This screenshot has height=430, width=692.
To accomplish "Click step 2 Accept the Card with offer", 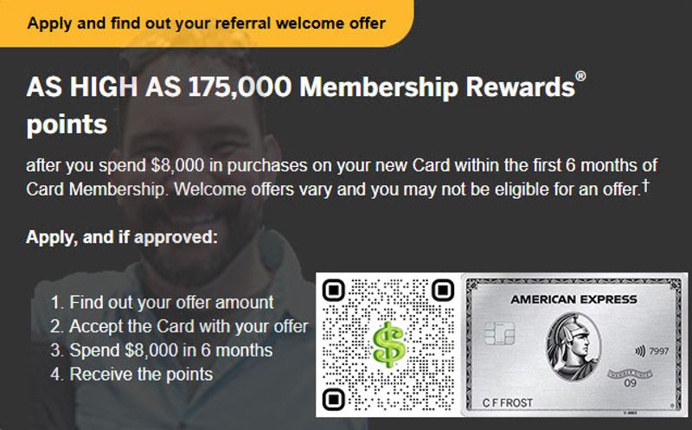I will pyautogui.click(x=179, y=327).
